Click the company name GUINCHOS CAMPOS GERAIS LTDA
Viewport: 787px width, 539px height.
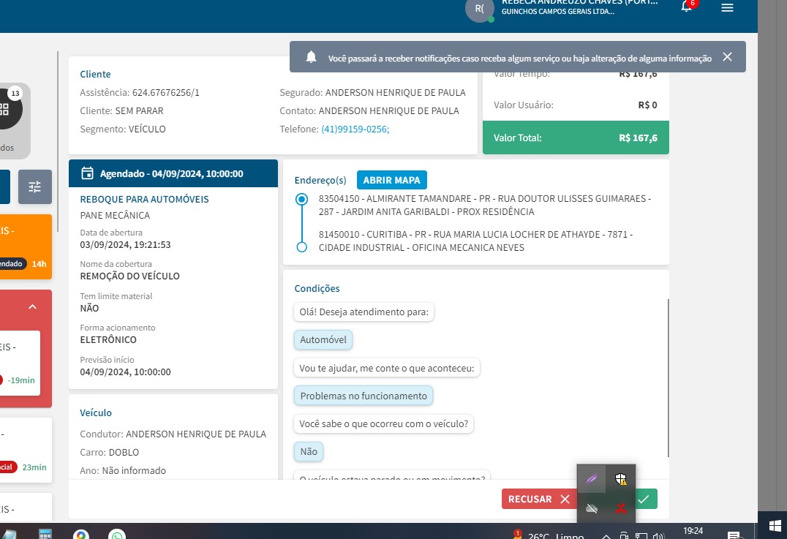557,12
